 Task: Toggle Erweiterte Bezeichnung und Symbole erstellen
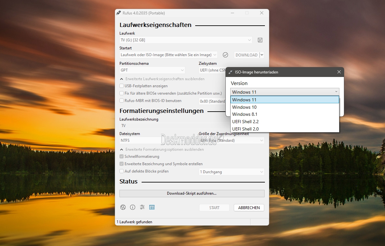(x=122, y=164)
